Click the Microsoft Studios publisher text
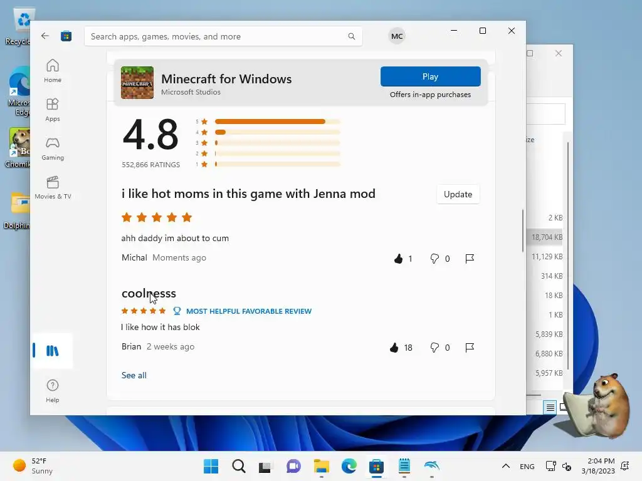Image resolution: width=642 pixels, height=481 pixels. (191, 92)
